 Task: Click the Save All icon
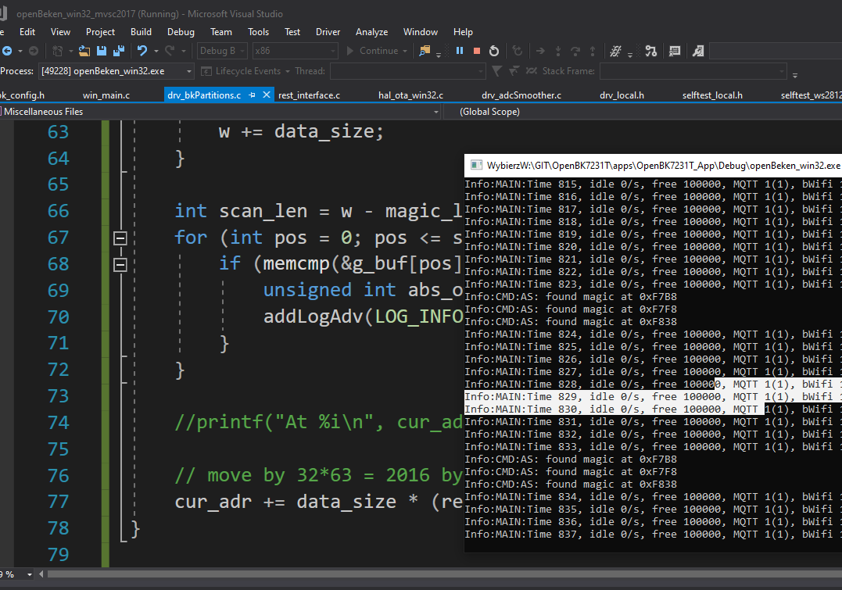pos(118,51)
